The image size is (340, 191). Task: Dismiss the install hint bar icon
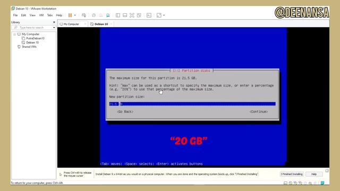[327, 171]
